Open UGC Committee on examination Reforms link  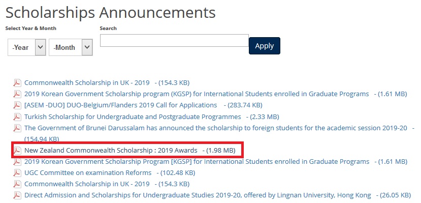pyautogui.click(x=88, y=172)
